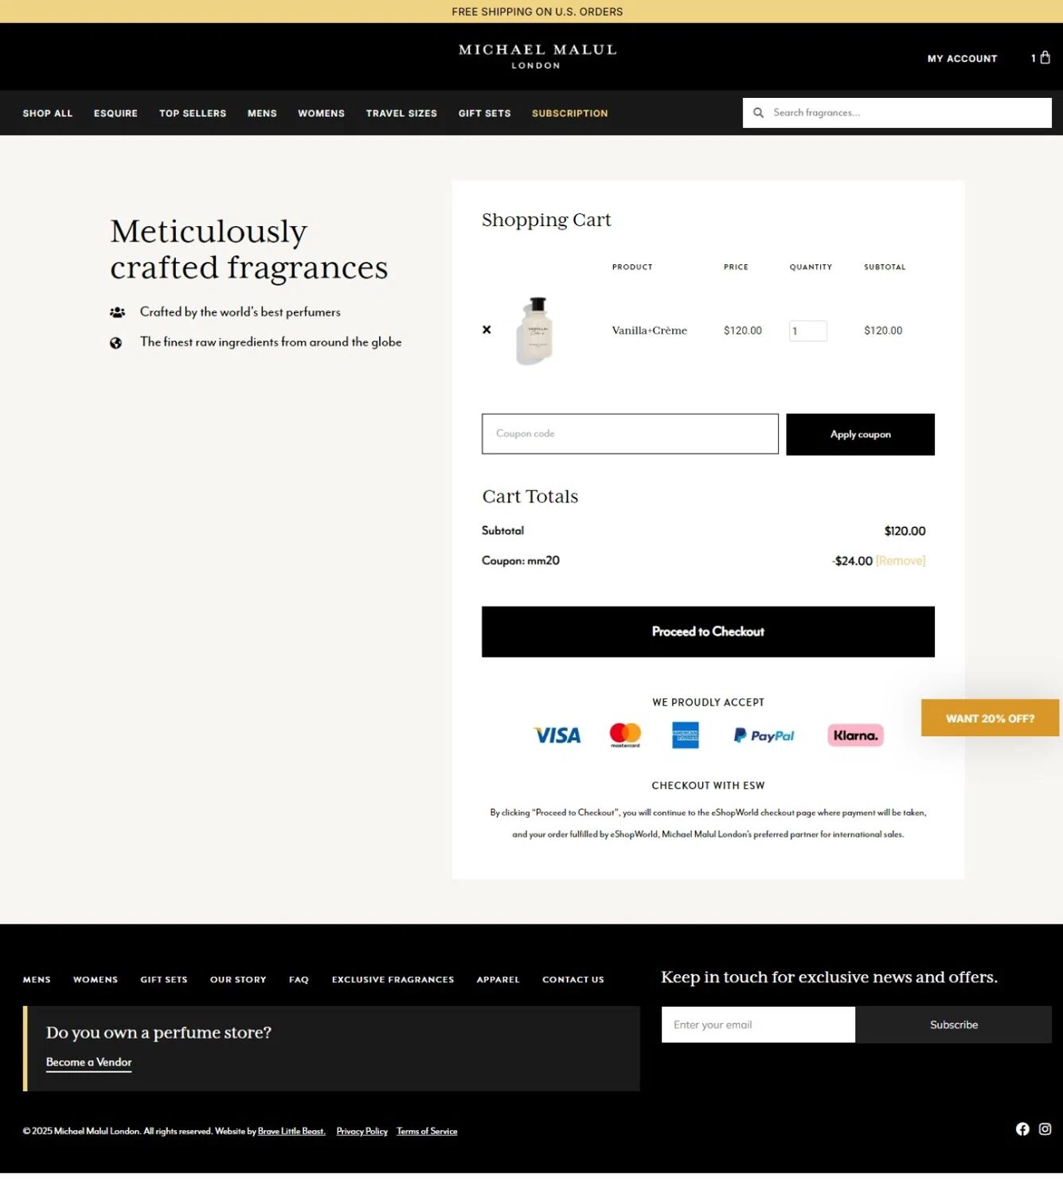Open My Account link

click(962, 59)
